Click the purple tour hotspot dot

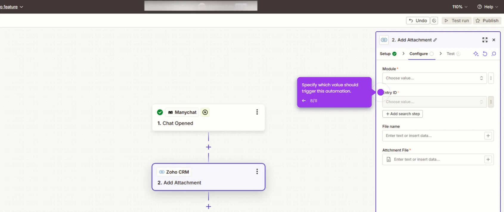380,92
